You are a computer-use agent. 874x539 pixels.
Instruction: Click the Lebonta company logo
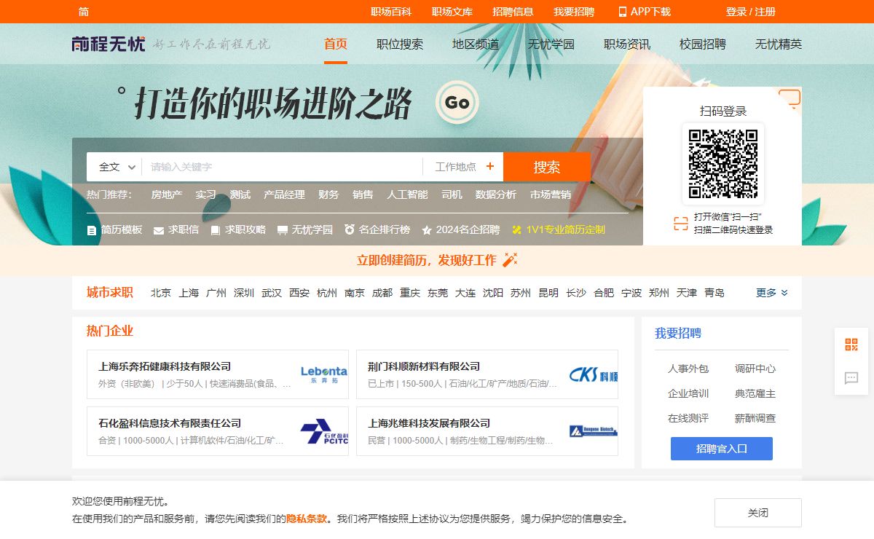pos(323,374)
